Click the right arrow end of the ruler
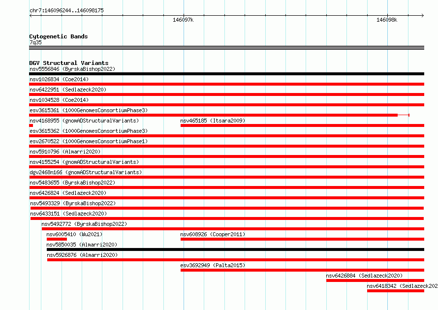Screen dimensions: 438x310 [x=423, y=16]
